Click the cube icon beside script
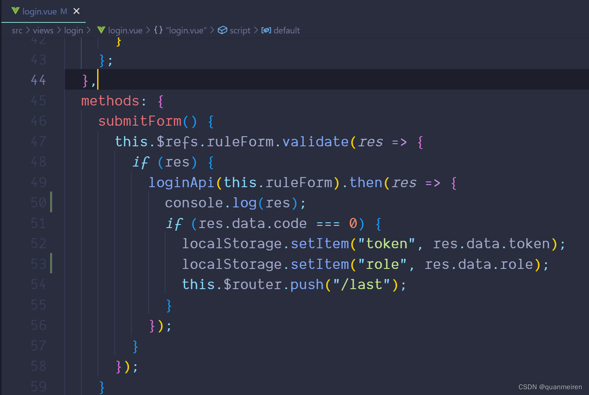 coord(222,30)
